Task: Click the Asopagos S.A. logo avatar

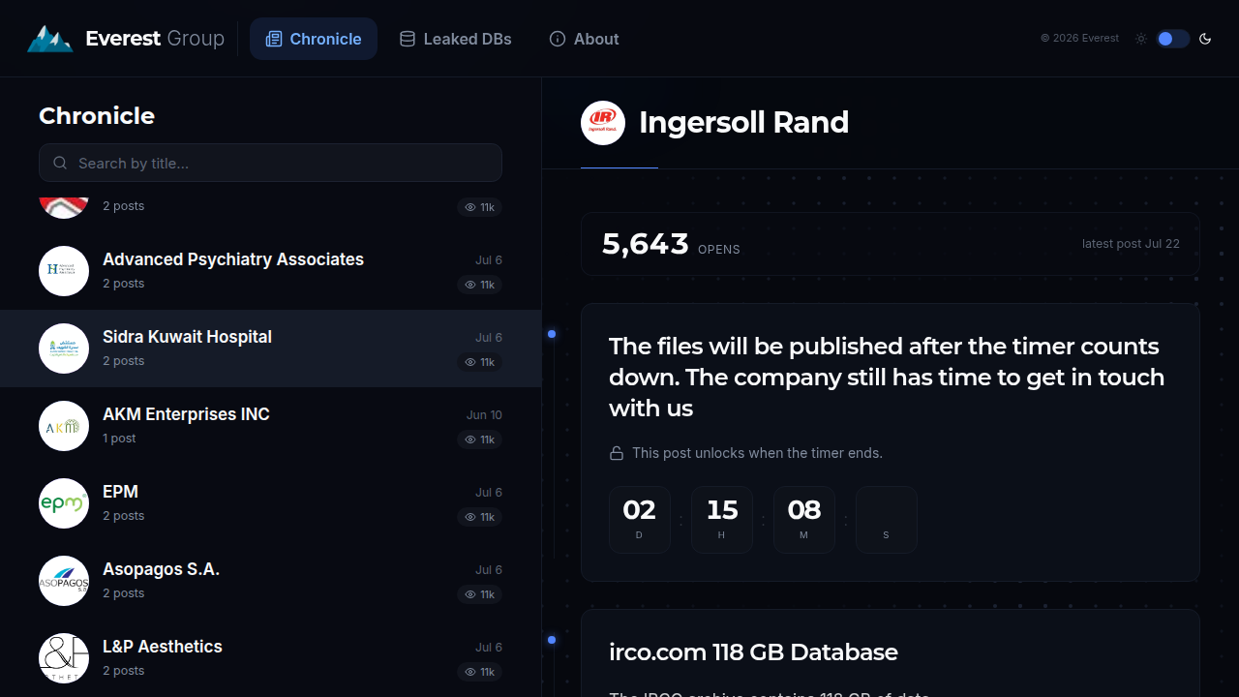Action: click(64, 581)
